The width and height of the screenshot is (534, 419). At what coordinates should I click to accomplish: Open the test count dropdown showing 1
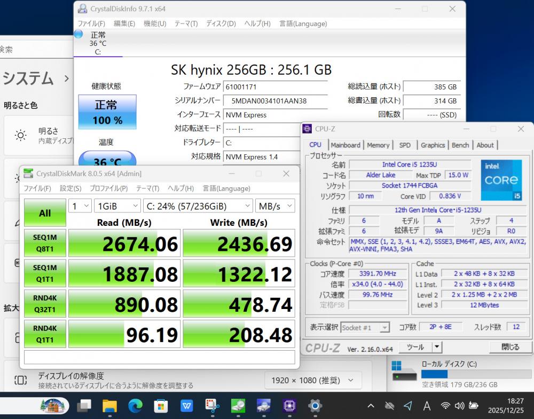[x=80, y=206]
